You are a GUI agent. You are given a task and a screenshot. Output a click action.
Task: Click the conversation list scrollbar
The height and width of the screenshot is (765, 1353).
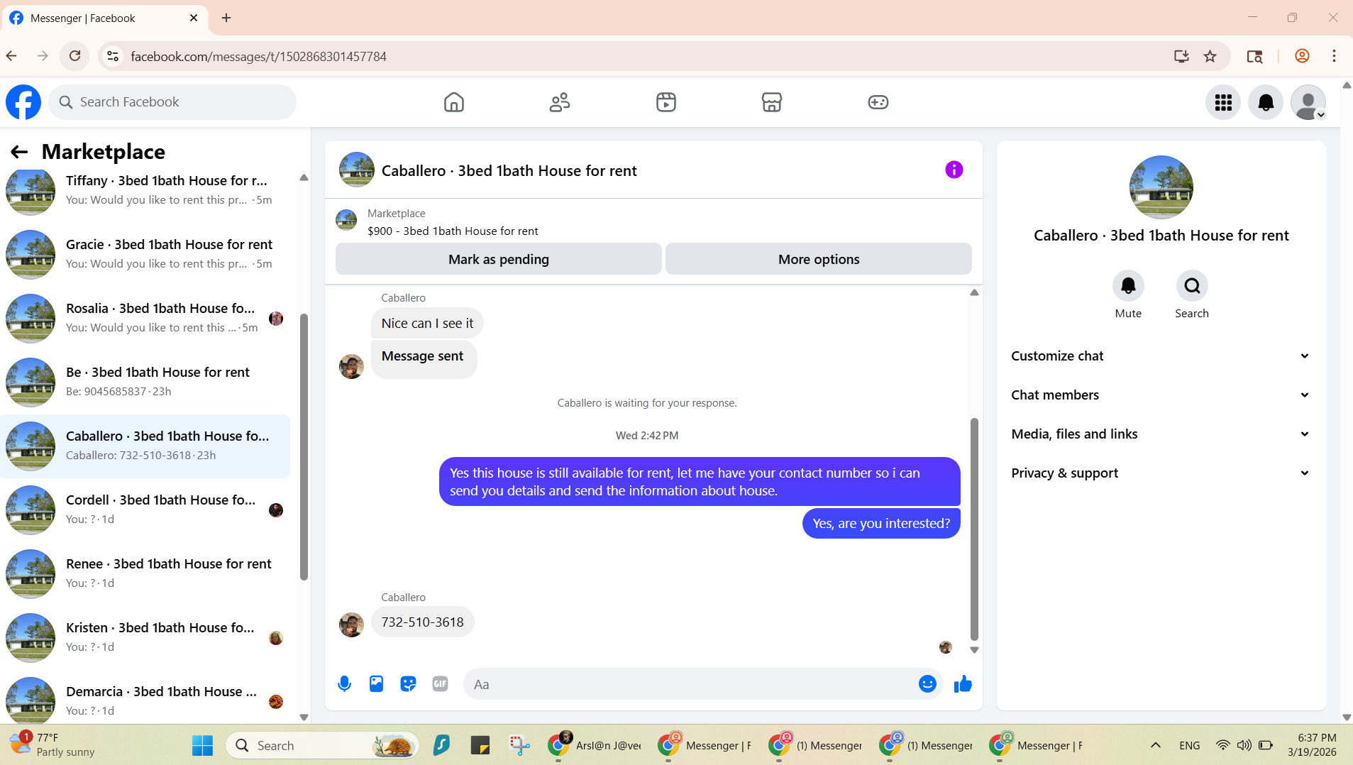point(304,447)
